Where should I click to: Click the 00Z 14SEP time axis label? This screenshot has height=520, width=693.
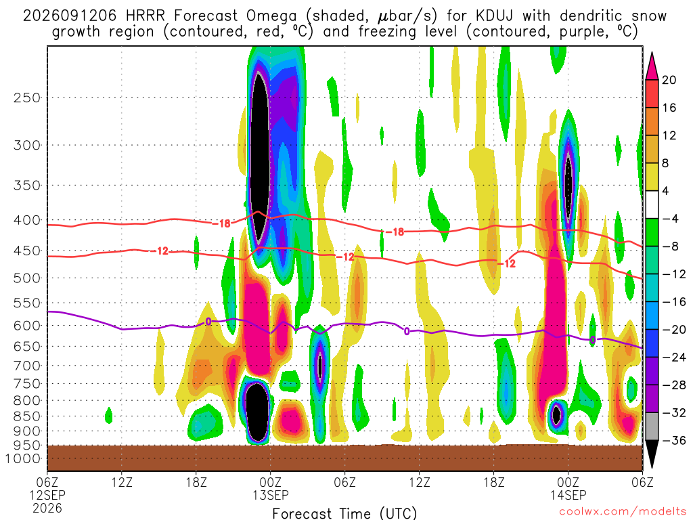(568, 488)
